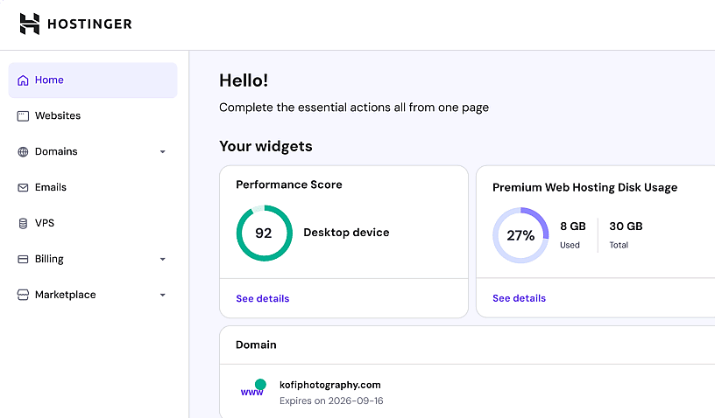The image size is (715, 418).
Task: Go to the Websites section
Action: click(58, 115)
